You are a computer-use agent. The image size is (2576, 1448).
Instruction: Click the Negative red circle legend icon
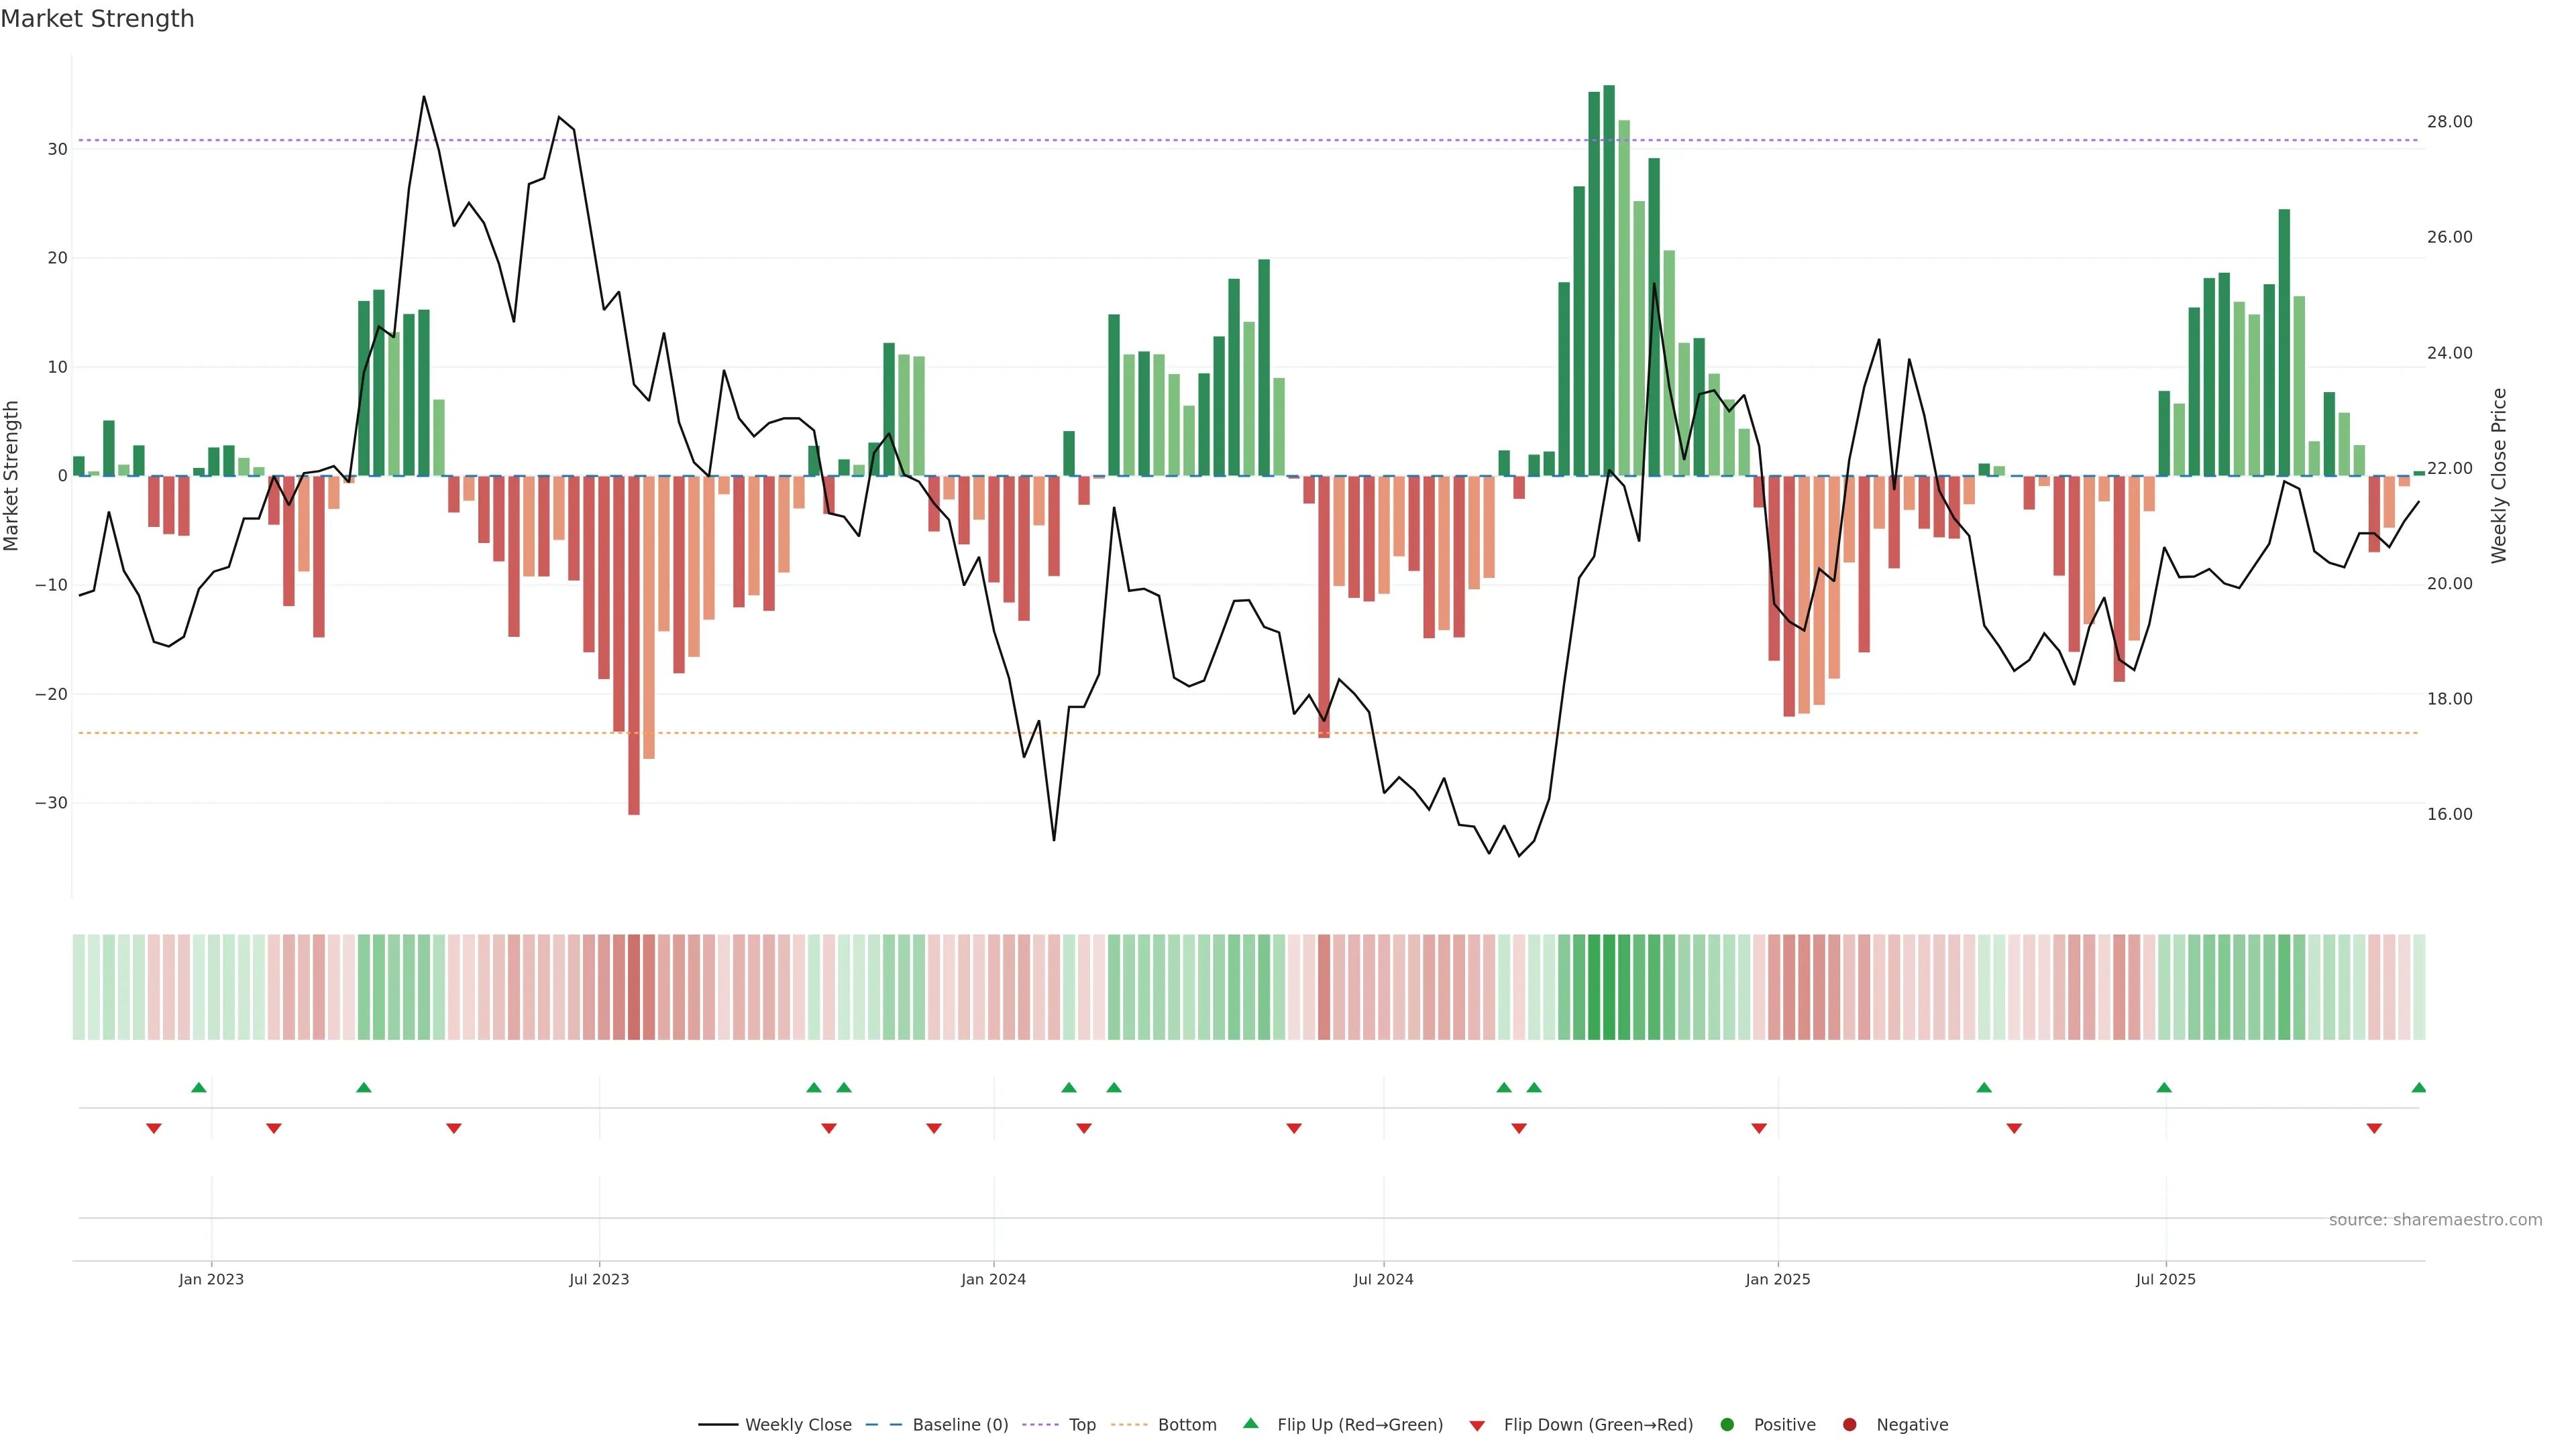(x=1849, y=1424)
